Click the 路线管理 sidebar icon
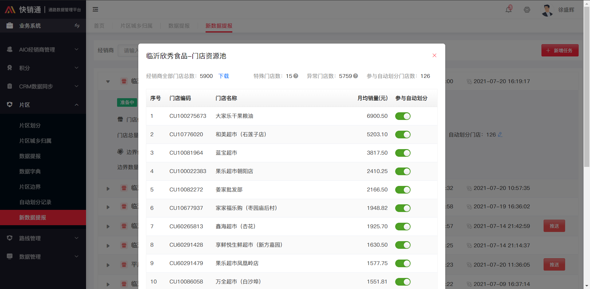This screenshot has height=289, width=590. point(10,238)
